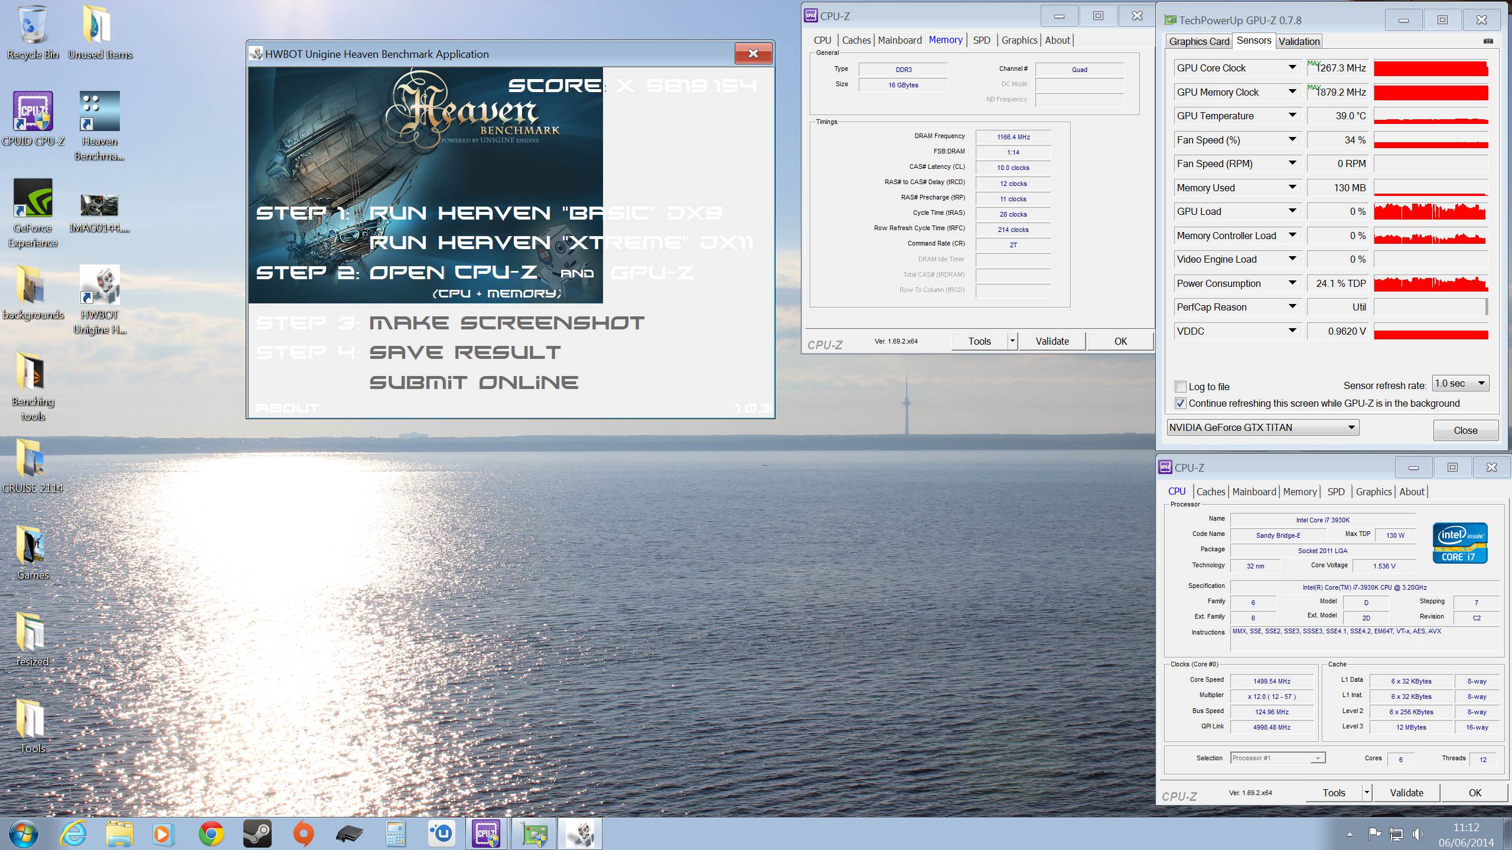Click Validate in upper CPU-Z window
This screenshot has width=1512, height=850.
[x=1052, y=341]
